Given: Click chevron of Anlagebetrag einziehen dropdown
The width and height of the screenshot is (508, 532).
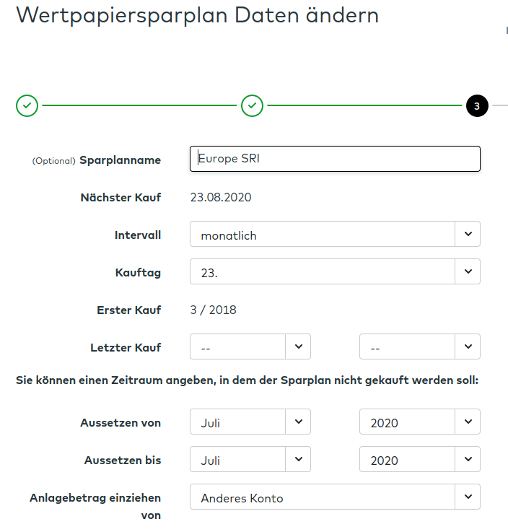Looking at the screenshot, I should [x=468, y=497].
